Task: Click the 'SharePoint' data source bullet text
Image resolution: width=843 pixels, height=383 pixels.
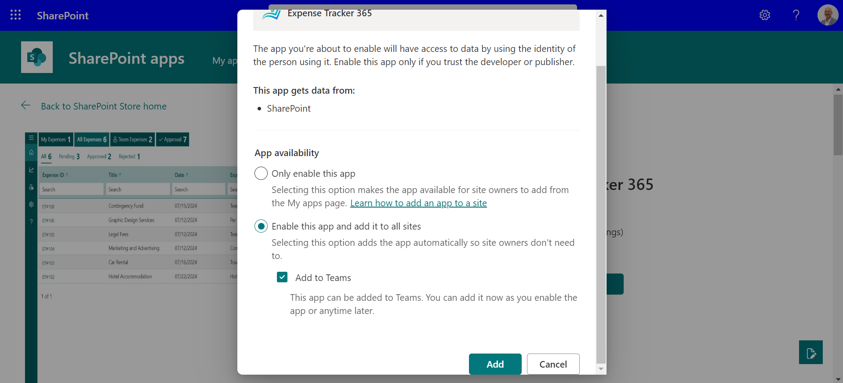Action: coord(289,109)
